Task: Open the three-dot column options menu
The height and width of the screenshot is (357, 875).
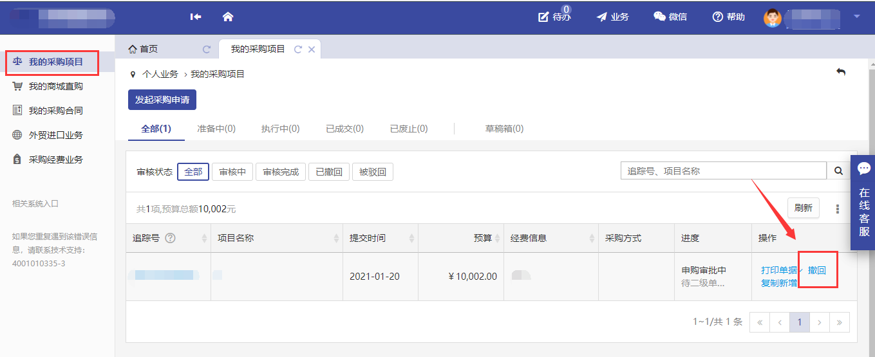Action: click(837, 208)
